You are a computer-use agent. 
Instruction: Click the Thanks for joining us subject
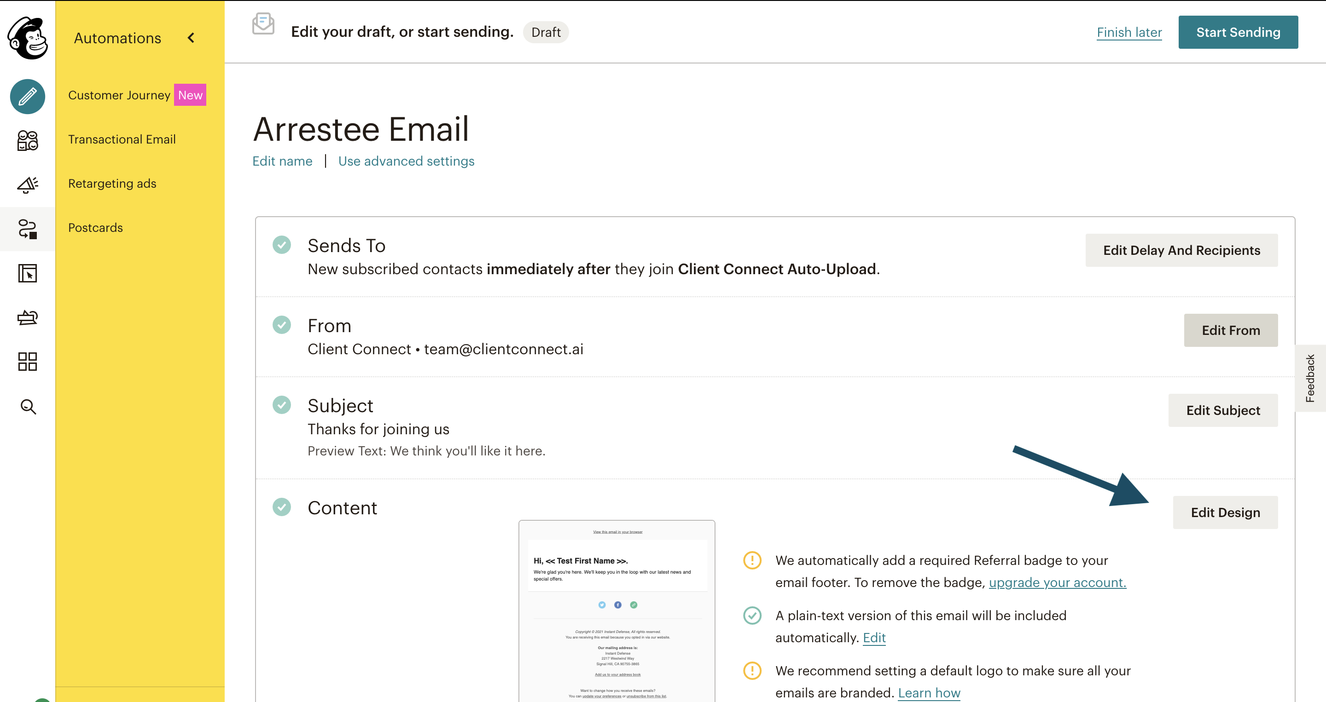tap(378, 429)
